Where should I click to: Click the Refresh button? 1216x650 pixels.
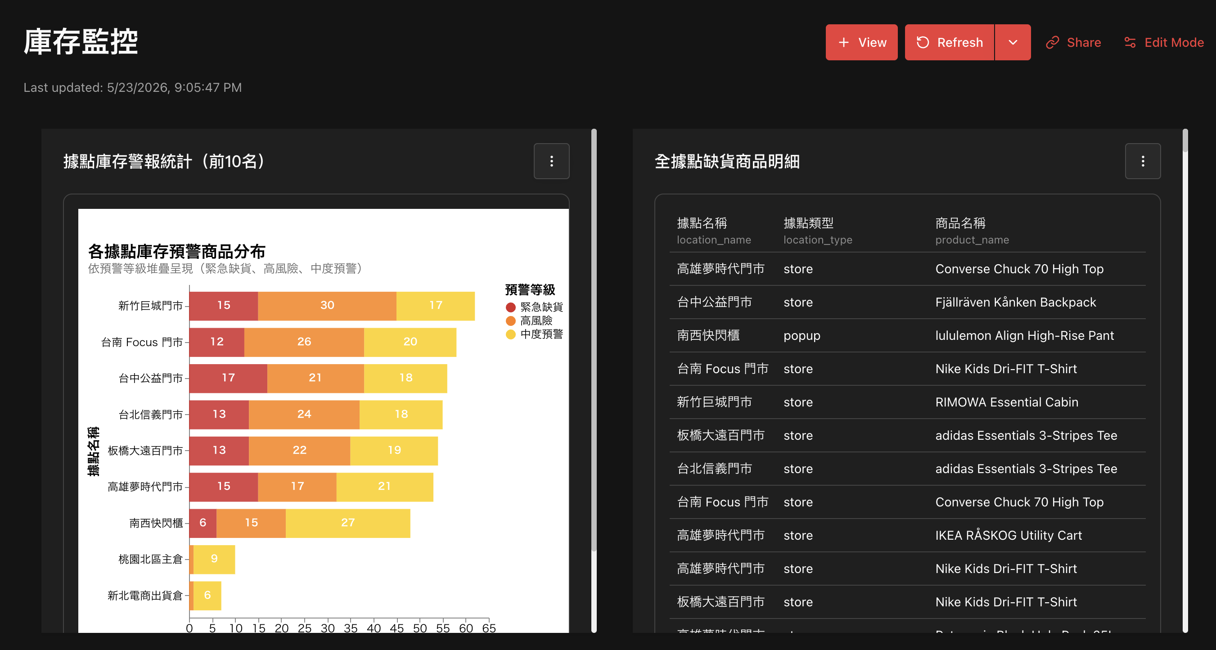(x=949, y=42)
